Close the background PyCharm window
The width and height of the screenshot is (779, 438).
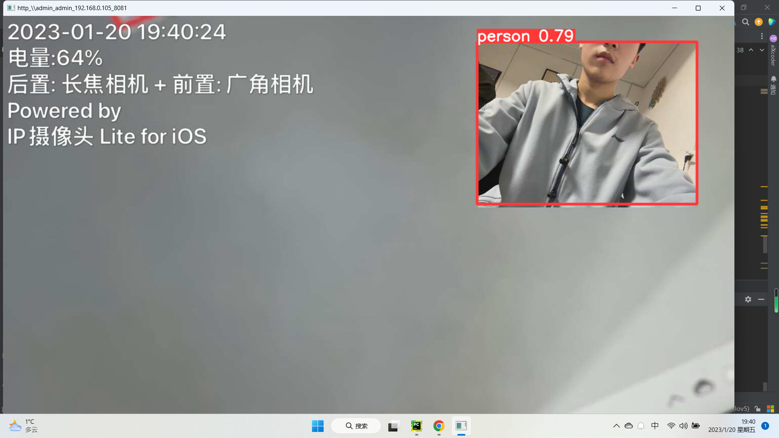[x=767, y=7]
